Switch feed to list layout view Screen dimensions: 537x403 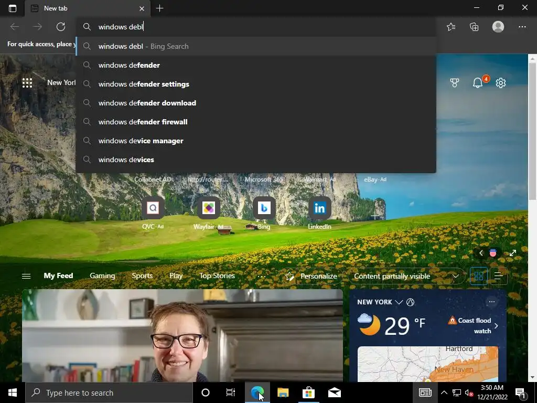pos(498,276)
